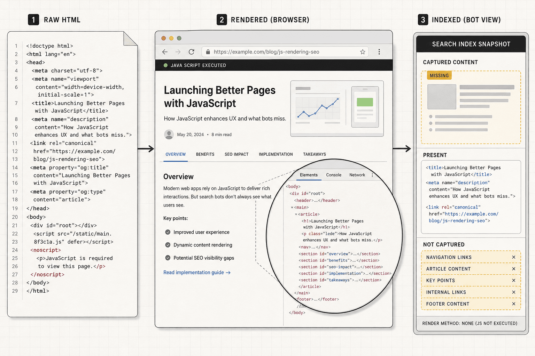Open DevTools more options dots
The image size is (535, 356).
tap(372, 175)
